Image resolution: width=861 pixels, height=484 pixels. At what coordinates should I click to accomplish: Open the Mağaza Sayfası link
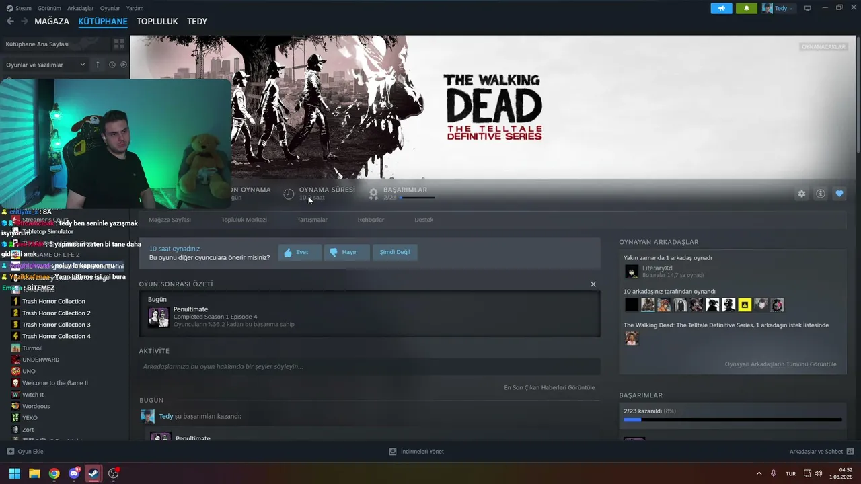coord(170,220)
